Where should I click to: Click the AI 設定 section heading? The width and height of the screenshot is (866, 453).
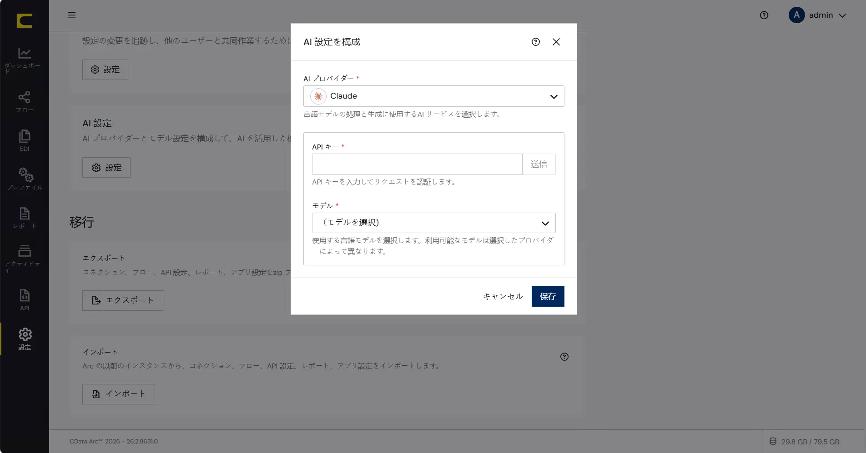coord(97,123)
